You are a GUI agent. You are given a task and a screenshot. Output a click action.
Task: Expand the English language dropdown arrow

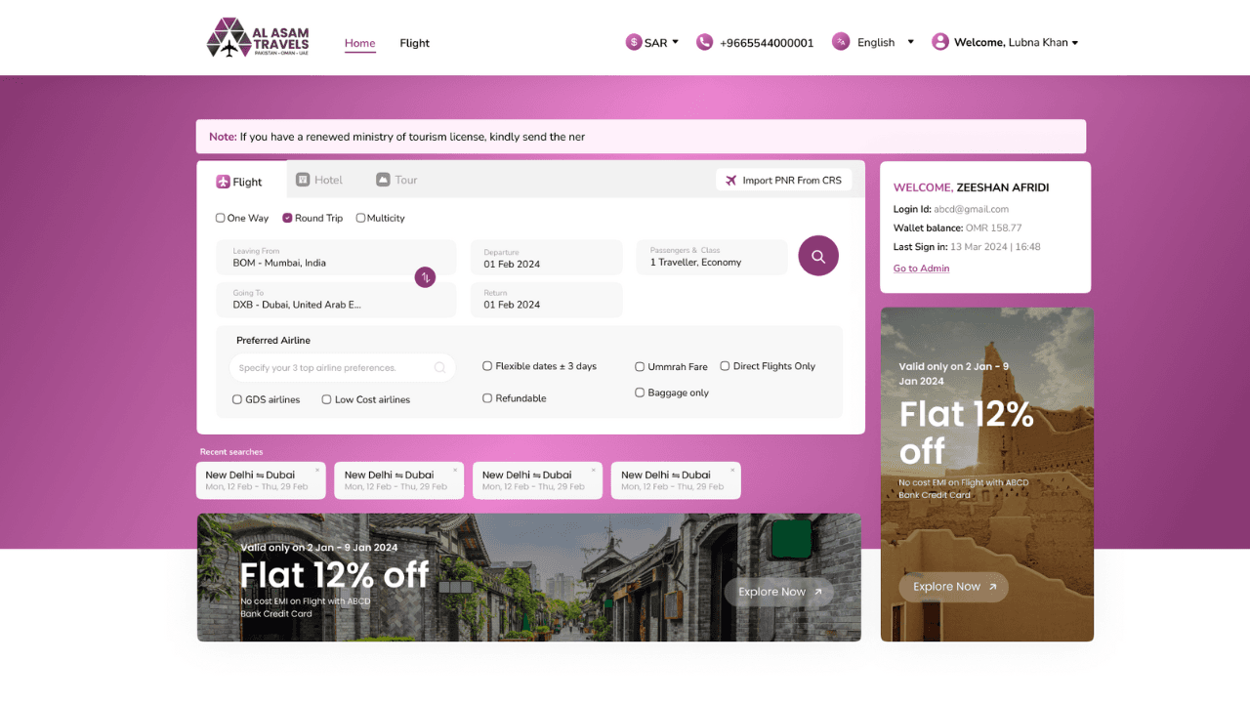[911, 42]
